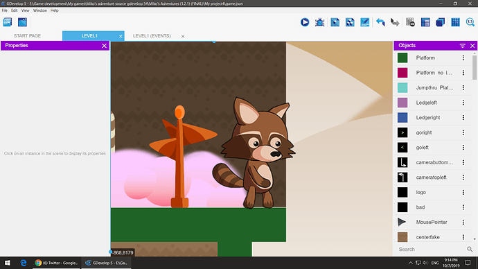Click the teal Jumpthru Plat... thumbnail
Viewport: 478px width, 269px height.
point(402,87)
